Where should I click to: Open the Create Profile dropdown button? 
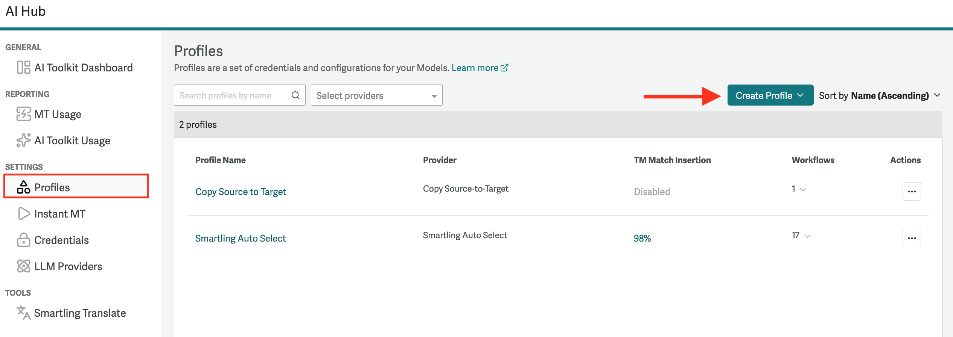click(770, 95)
